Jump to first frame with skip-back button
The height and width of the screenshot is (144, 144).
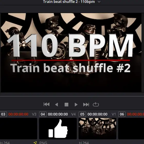point(47,104)
